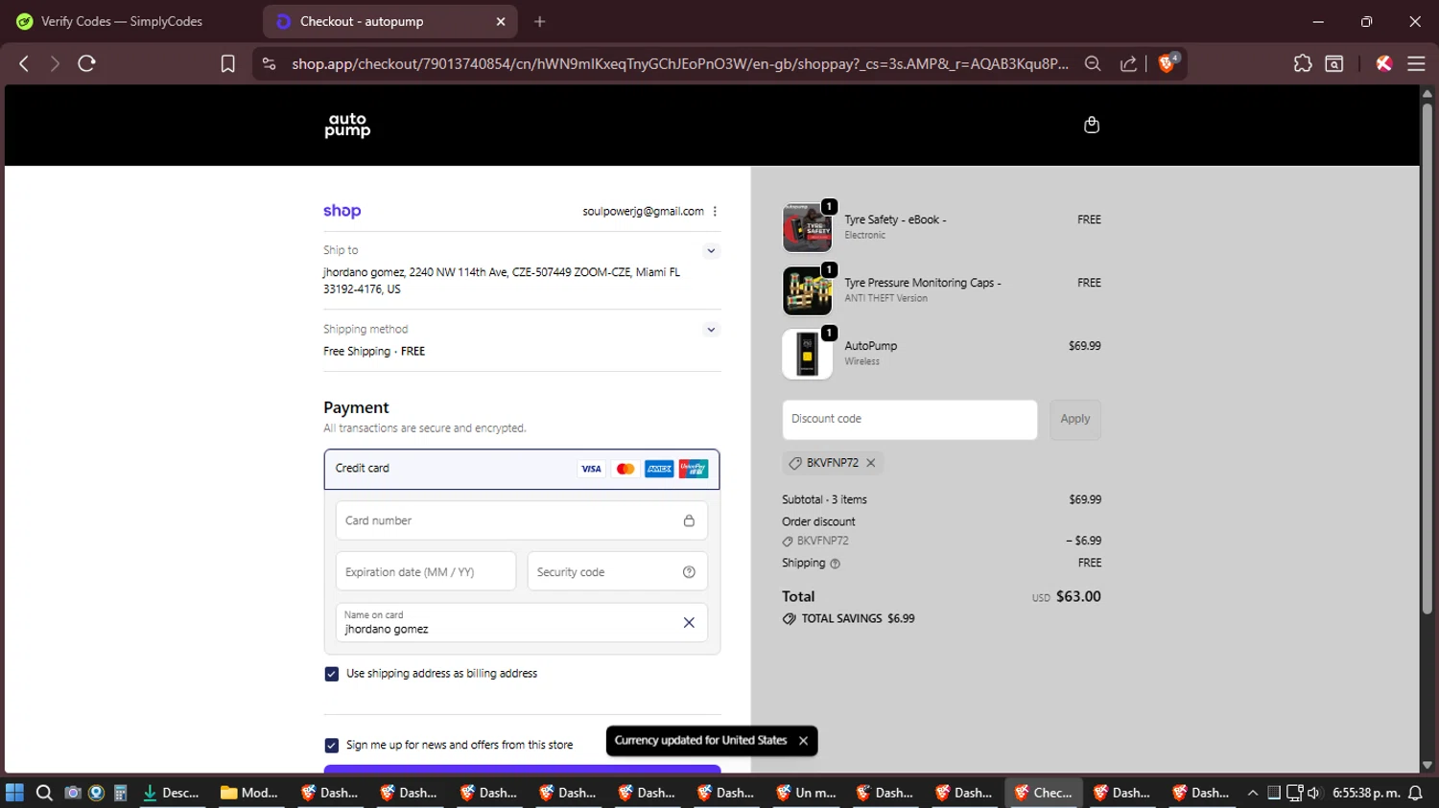Switch to Verify Codes SimplyCodes tab
This screenshot has height=808, width=1439.
120,21
